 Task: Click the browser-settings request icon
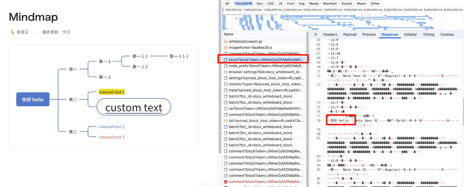coord(226,72)
